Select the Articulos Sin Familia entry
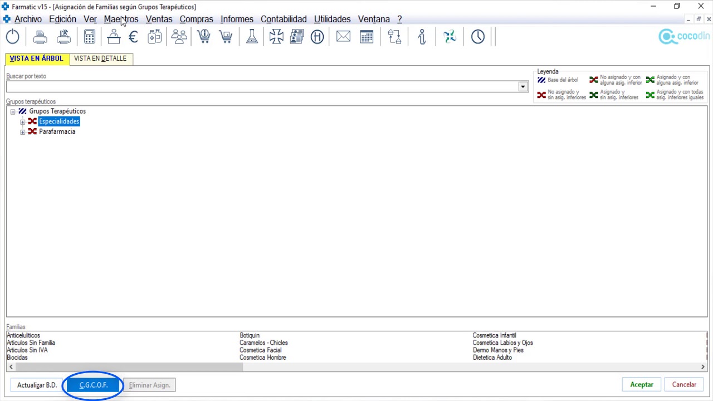The image size is (713, 401). point(31,343)
